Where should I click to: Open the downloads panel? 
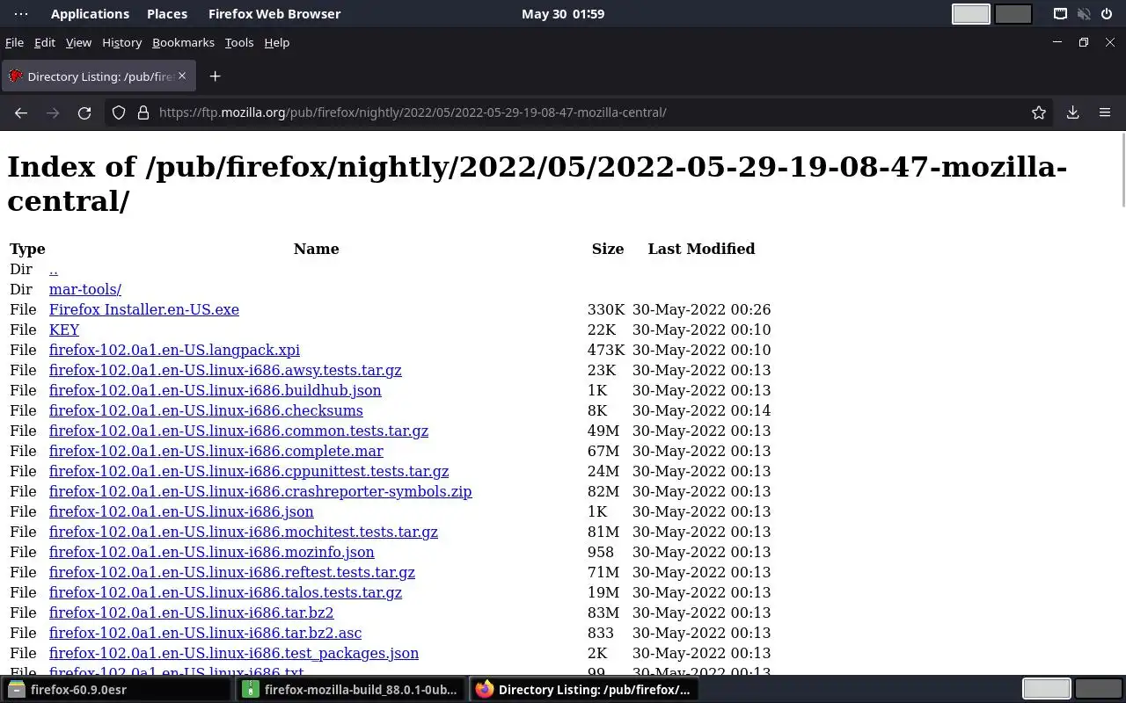pos(1073,112)
